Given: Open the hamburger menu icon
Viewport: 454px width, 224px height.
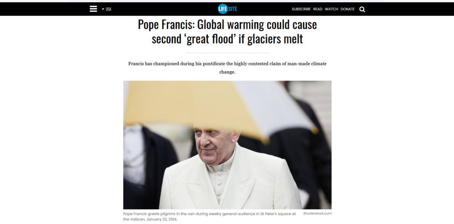Looking at the screenshot, I should (93, 9).
